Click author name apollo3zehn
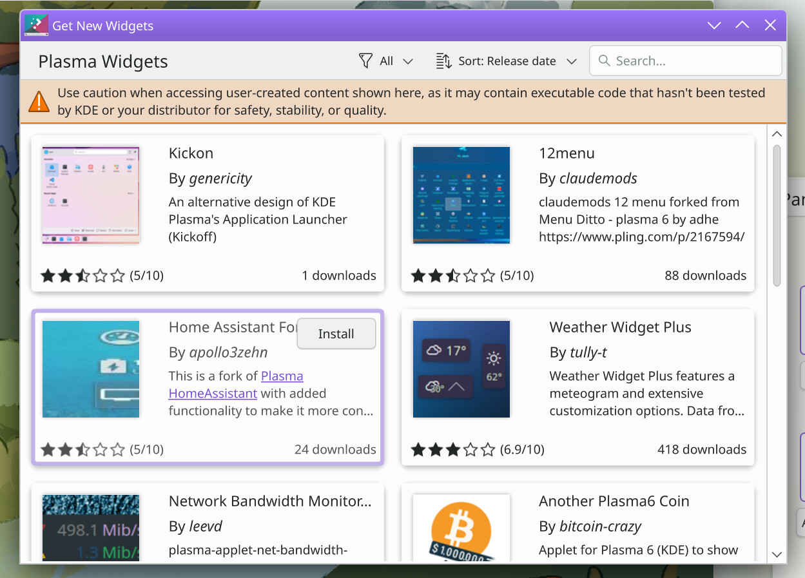 (228, 352)
